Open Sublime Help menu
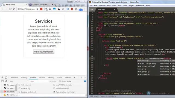Screen dimensions: 175x98 [x=148, y=5]
